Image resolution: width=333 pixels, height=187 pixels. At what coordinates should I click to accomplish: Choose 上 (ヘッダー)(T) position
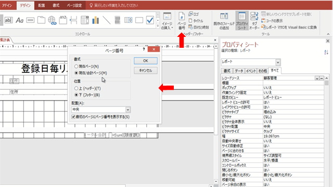pos(87,88)
